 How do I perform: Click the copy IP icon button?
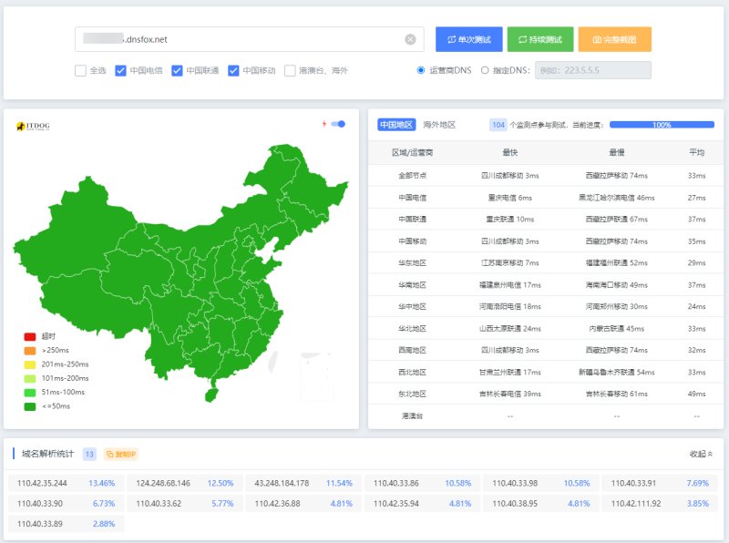click(x=121, y=455)
